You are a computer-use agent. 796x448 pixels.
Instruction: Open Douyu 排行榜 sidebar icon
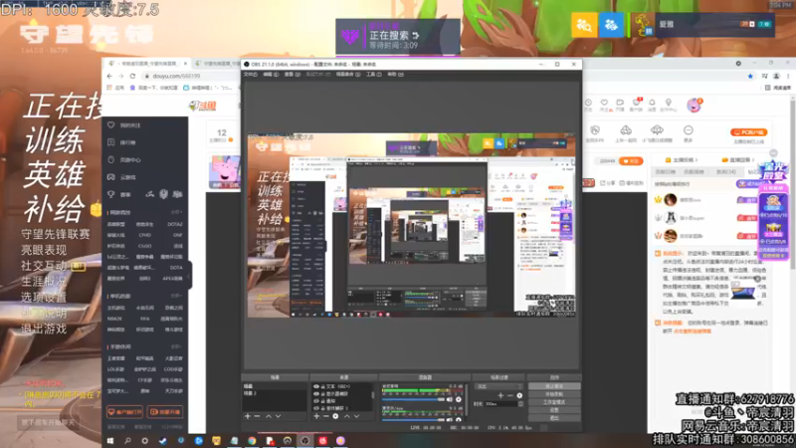click(111, 142)
